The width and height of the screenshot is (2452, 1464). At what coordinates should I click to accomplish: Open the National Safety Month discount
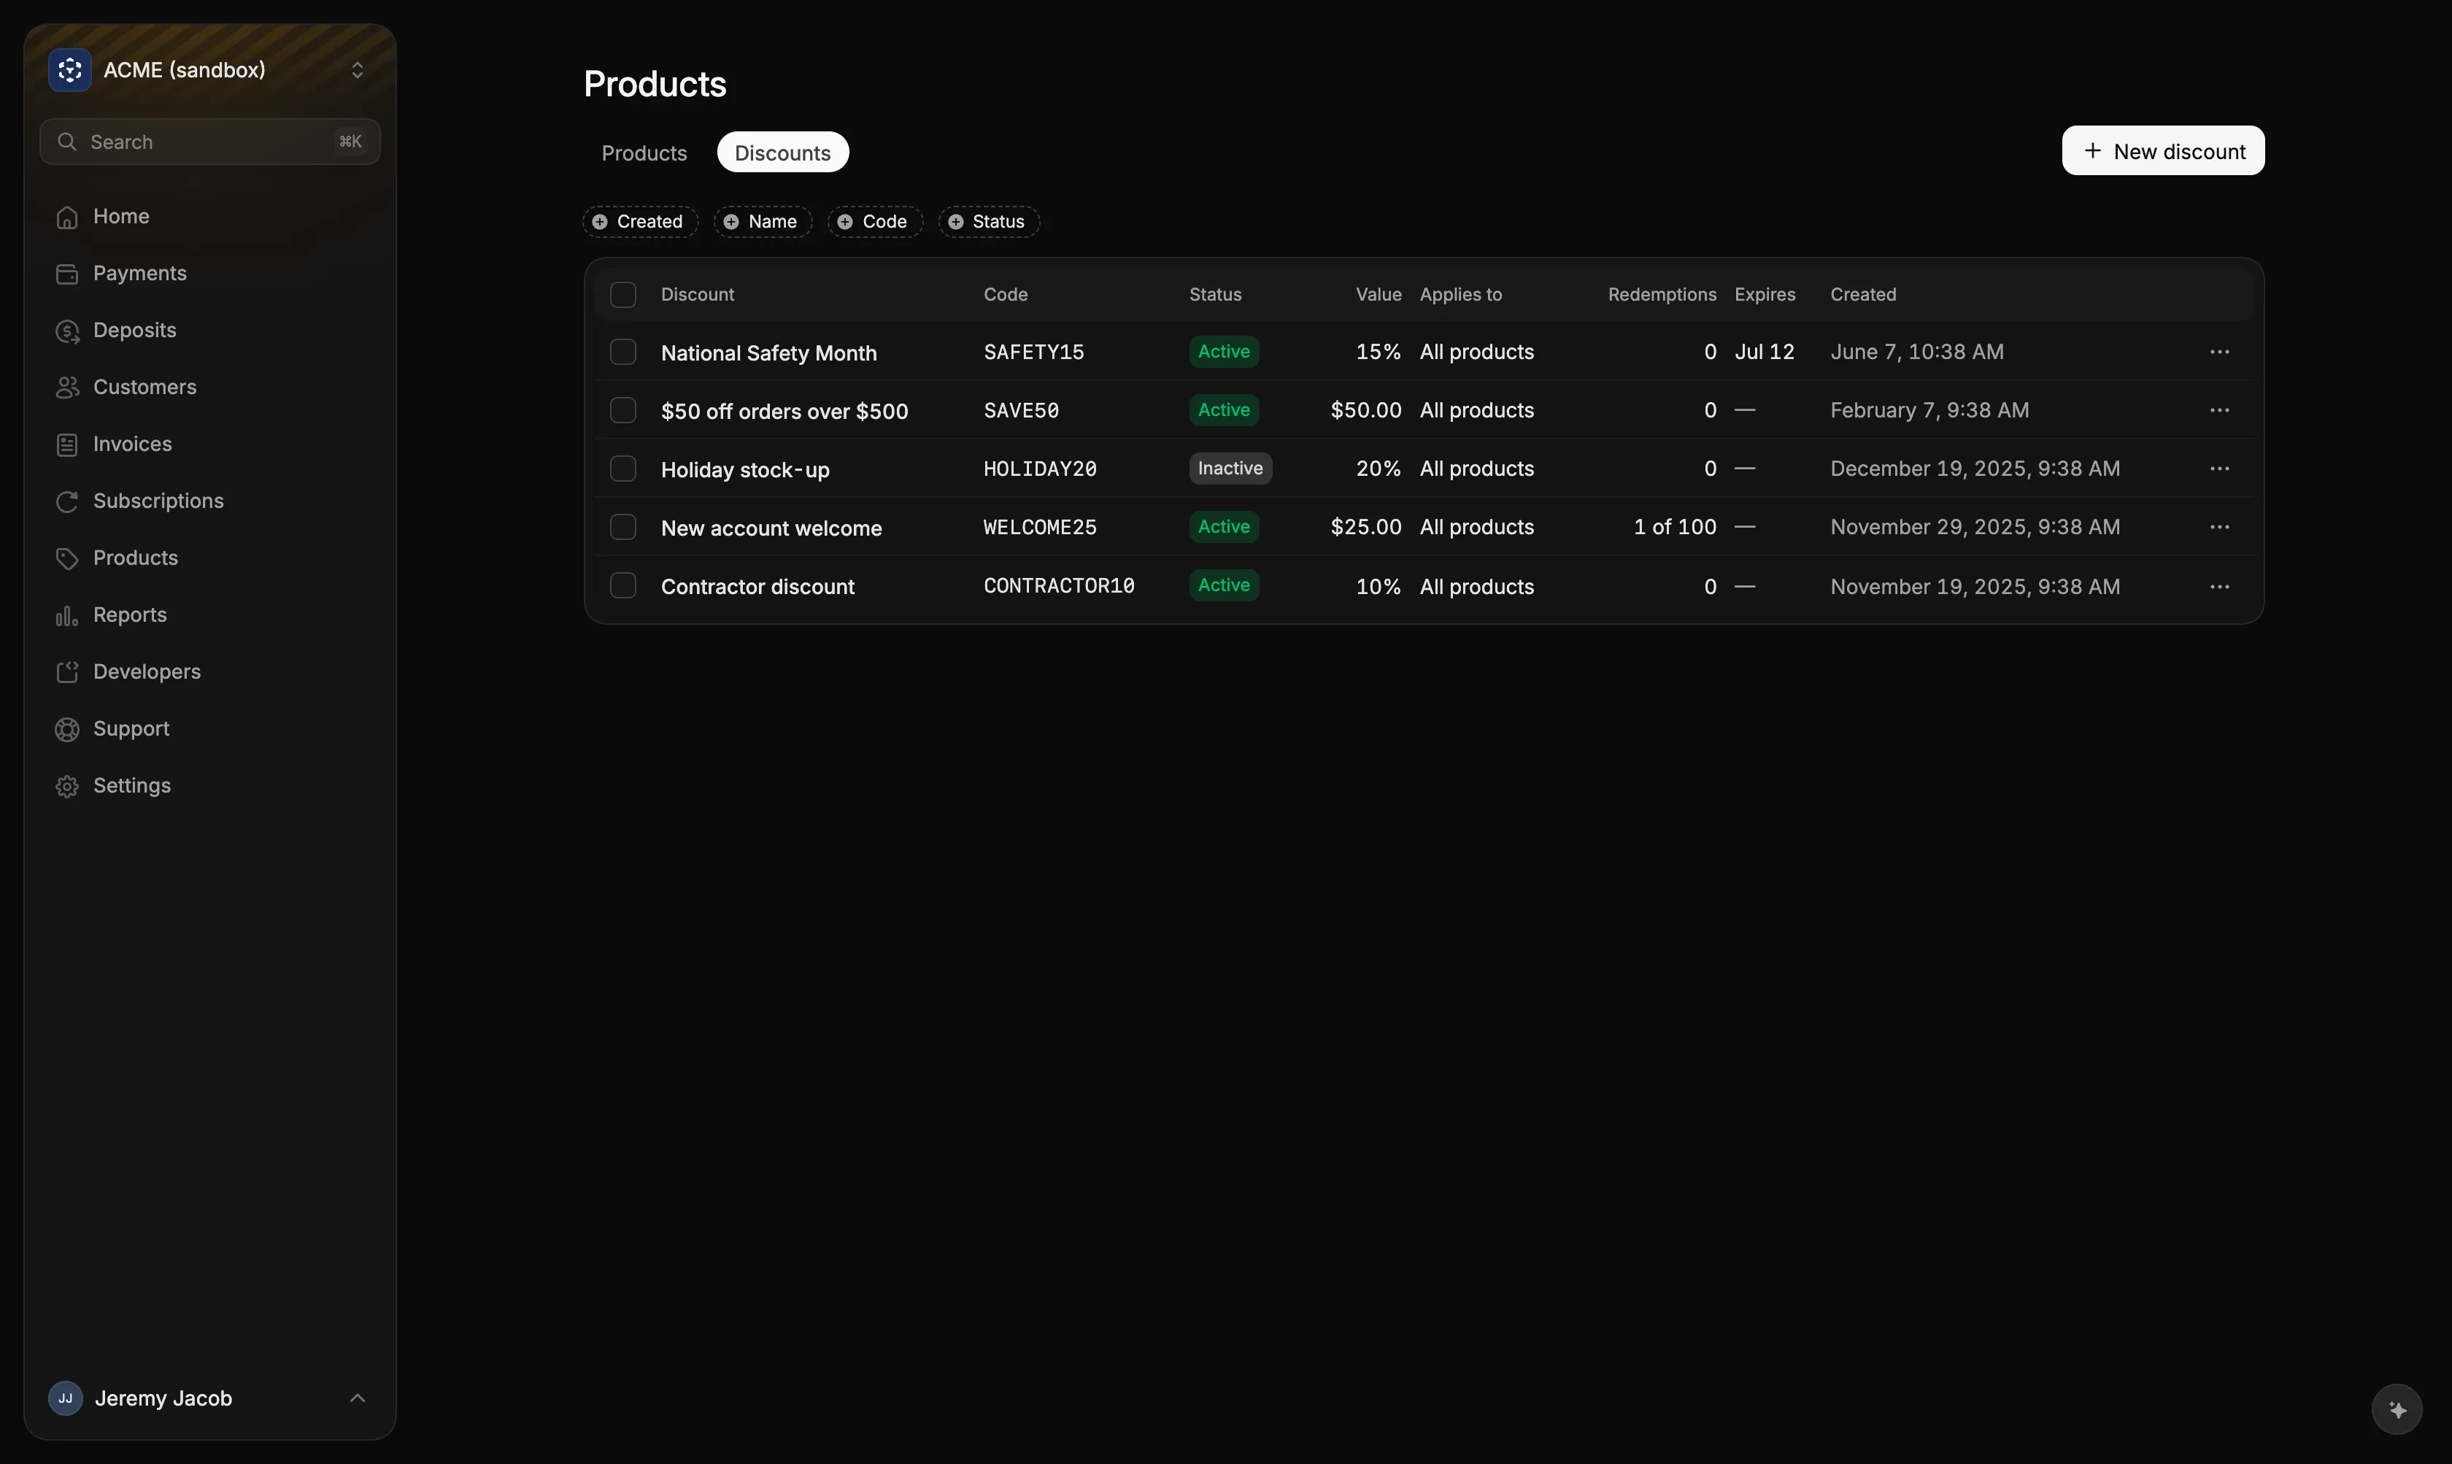(x=768, y=353)
